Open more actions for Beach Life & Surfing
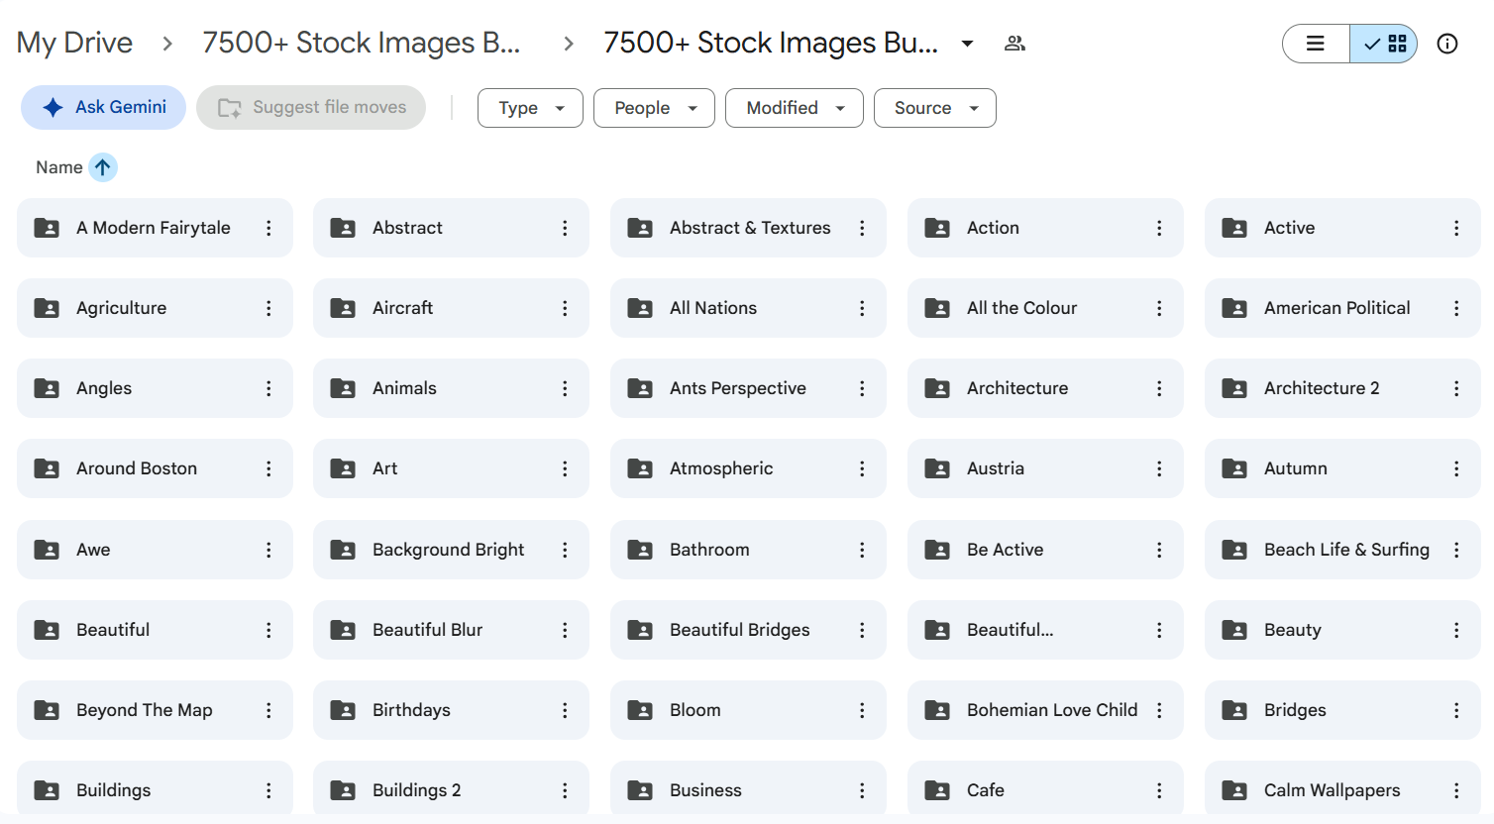 coord(1456,550)
